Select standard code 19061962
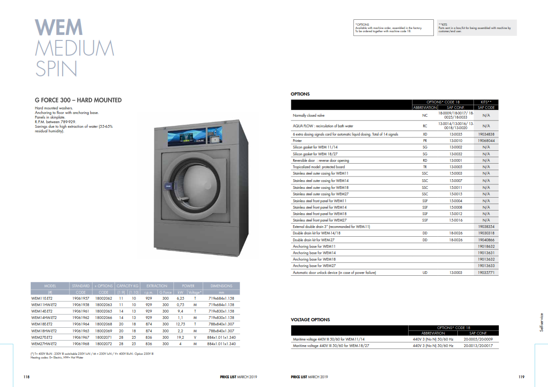The width and height of the screenshot is (548, 387). [81, 318]
